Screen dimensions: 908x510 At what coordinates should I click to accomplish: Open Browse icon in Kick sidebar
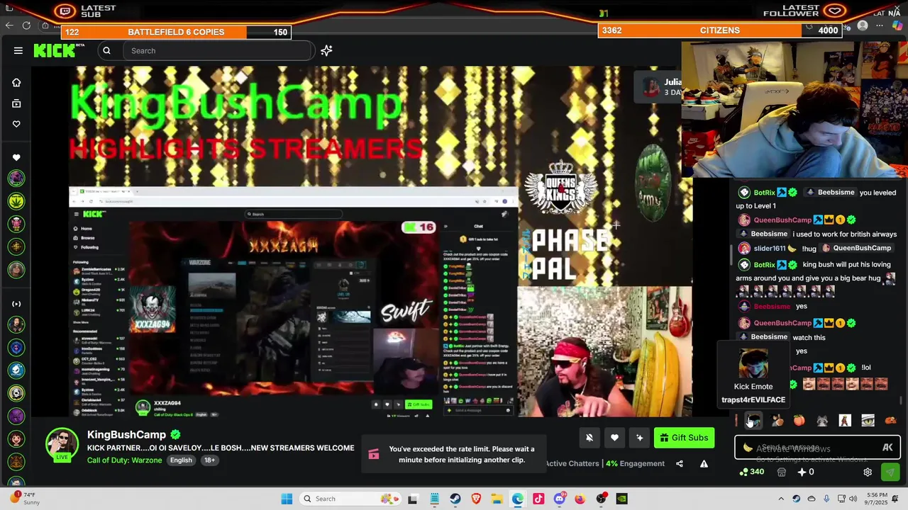(x=16, y=103)
